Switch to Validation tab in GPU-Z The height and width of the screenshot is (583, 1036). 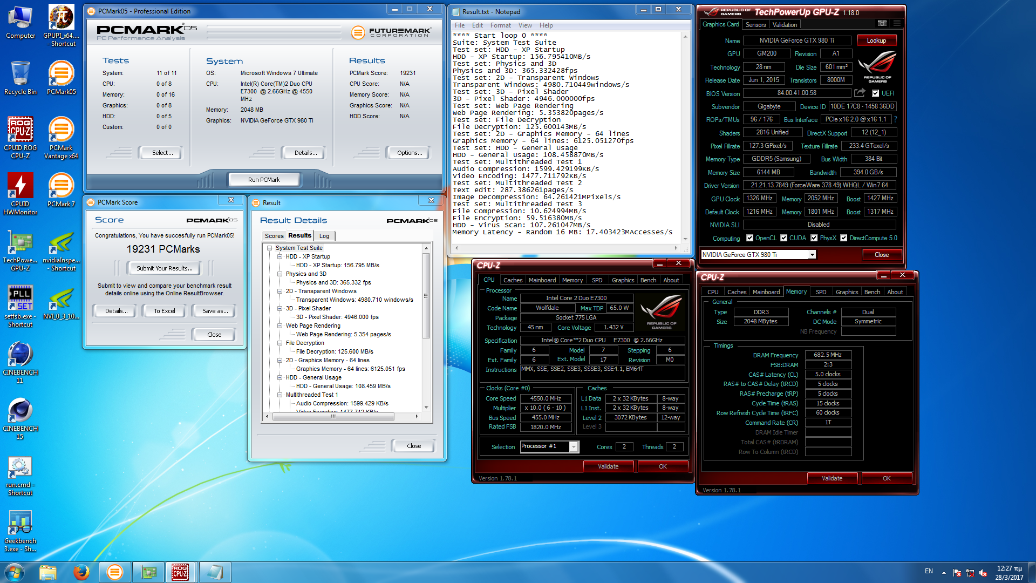[x=785, y=25]
